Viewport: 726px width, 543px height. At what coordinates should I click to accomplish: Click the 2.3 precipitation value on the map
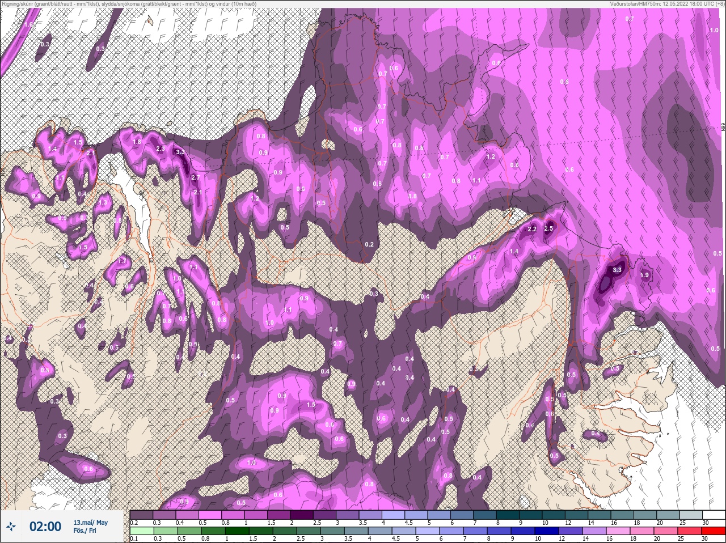point(161,149)
